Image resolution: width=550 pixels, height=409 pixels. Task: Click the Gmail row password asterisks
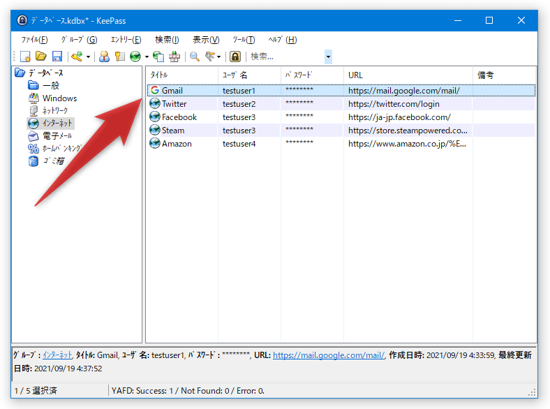tap(299, 90)
